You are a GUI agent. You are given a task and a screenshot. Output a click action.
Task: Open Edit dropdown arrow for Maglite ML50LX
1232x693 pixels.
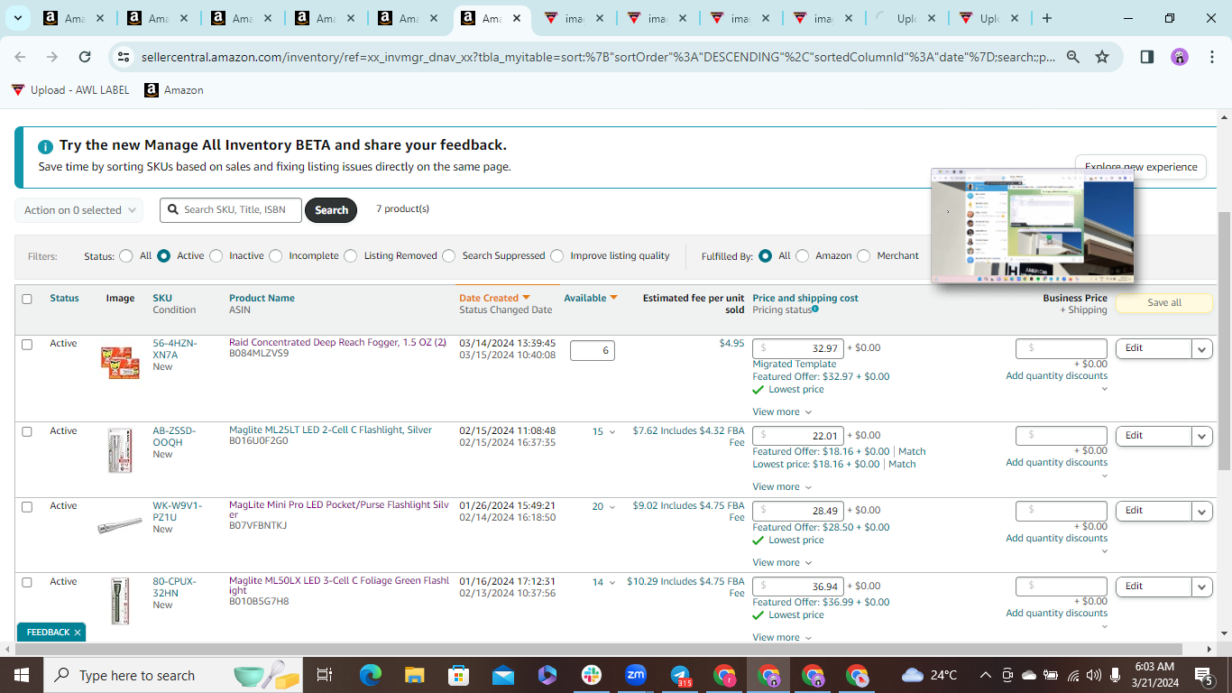tap(1202, 587)
